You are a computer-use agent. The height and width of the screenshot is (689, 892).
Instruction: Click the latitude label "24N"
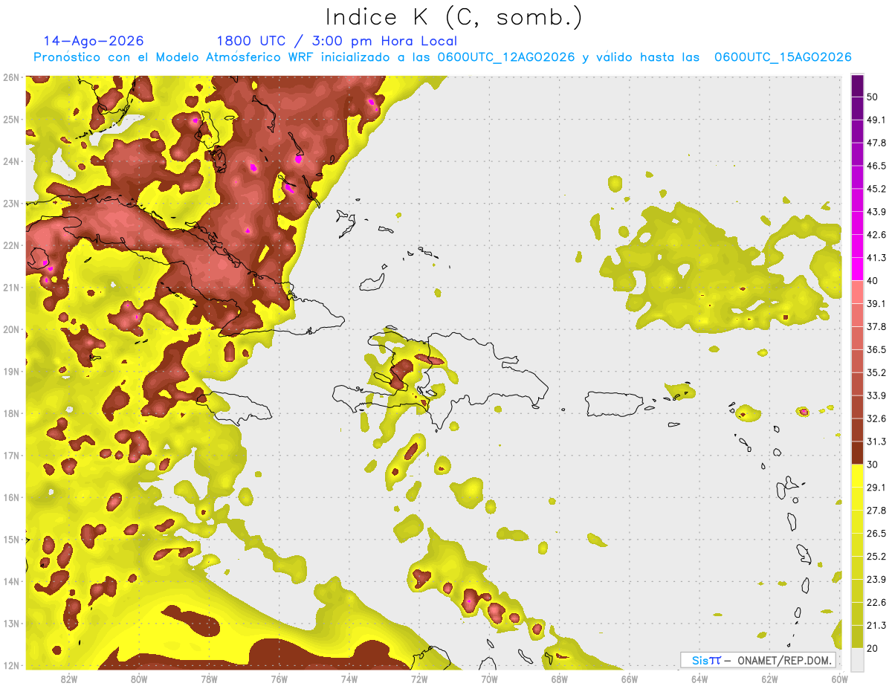[11, 161]
